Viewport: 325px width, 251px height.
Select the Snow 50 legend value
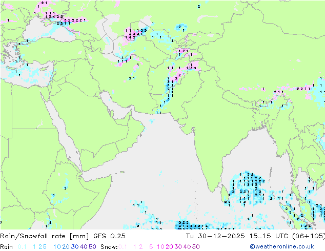pyautogui.click(x=196, y=247)
